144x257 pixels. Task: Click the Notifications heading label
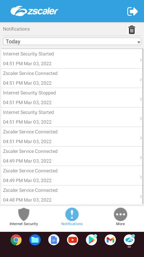(x=16, y=29)
